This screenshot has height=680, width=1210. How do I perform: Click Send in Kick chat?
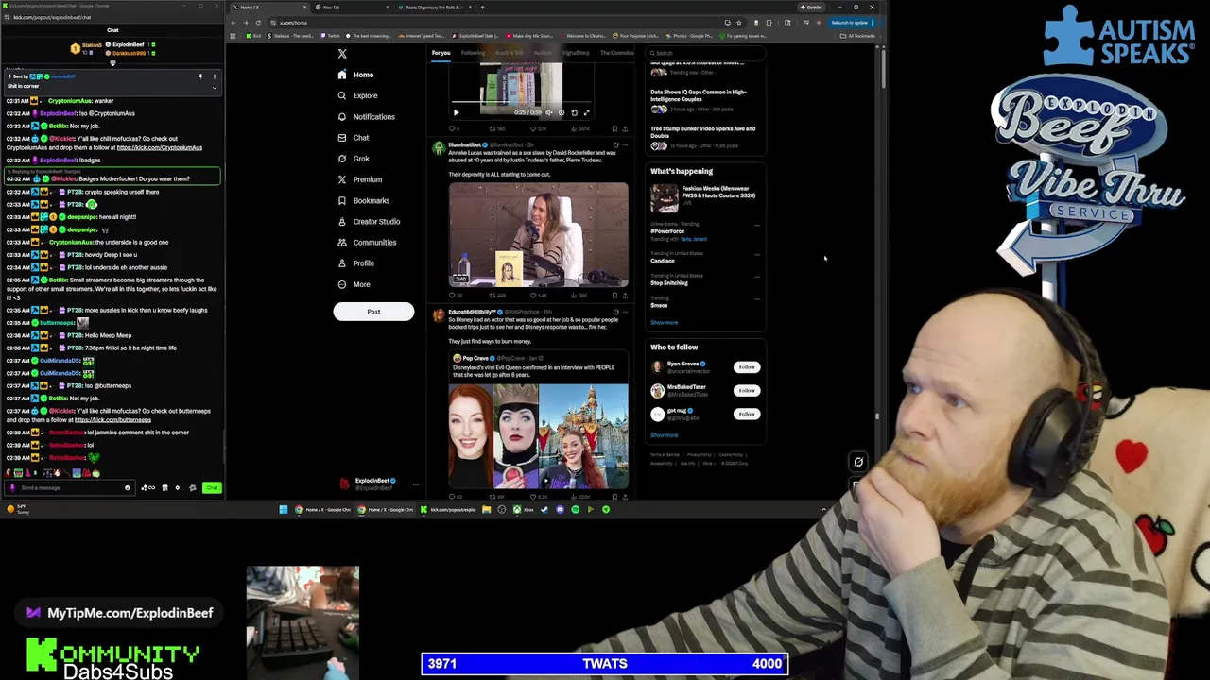pos(212,488)
